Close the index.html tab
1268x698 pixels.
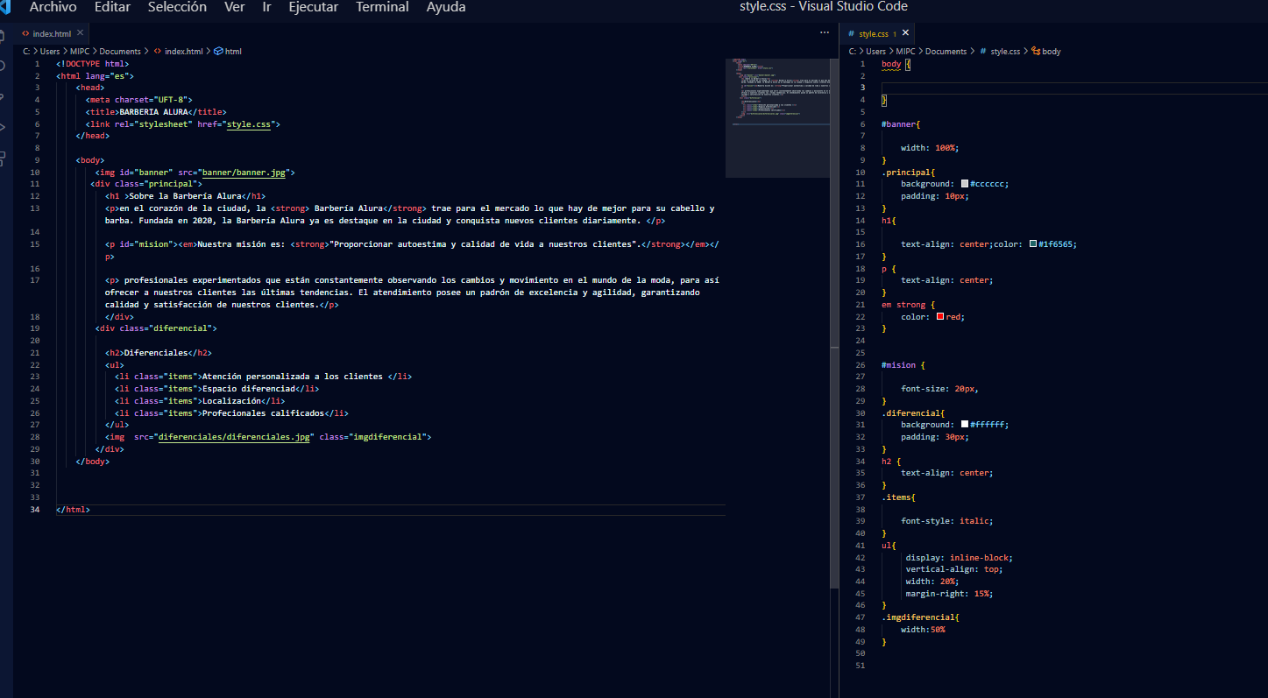tap(80, 33)
